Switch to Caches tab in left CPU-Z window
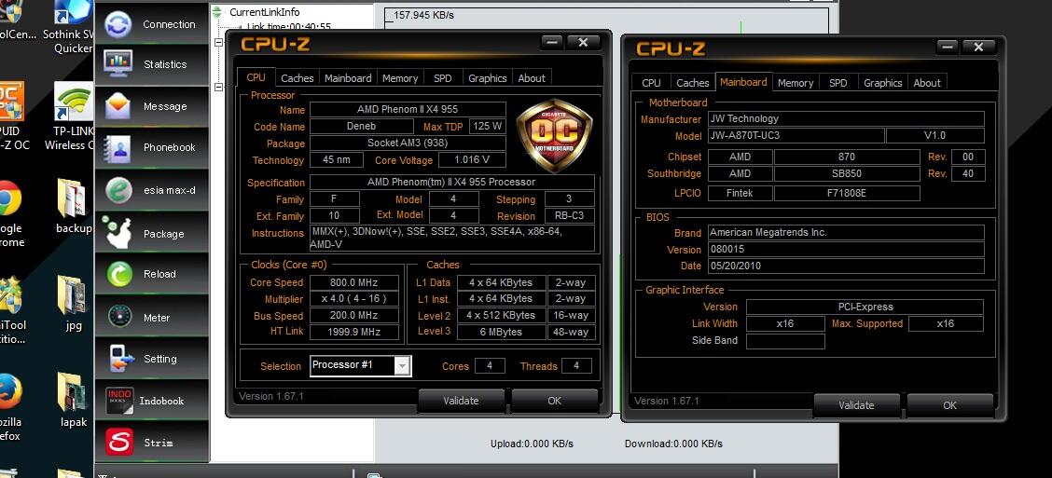1052x478 pixels. click(298, 77)
